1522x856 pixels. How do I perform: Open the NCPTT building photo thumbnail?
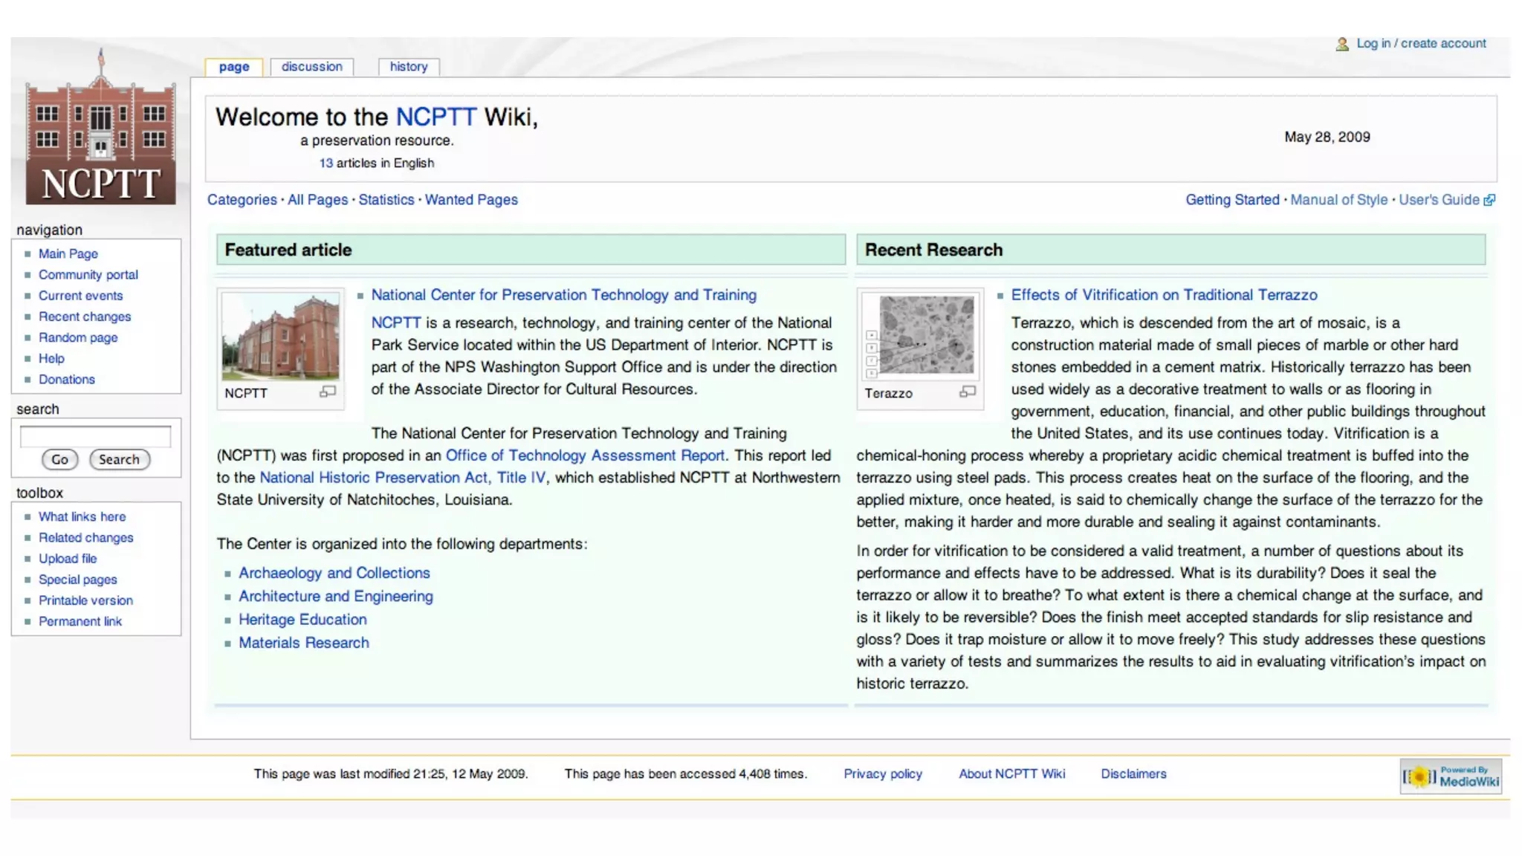click(280, 337)
